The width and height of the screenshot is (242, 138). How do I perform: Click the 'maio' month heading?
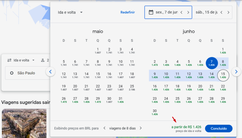tap(98, 31)
